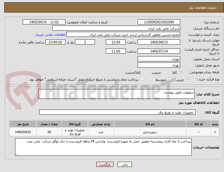This screenshot has height=172, width=224.
Task: Click the گروه کالا column header
Action: [x=75, y=124]
